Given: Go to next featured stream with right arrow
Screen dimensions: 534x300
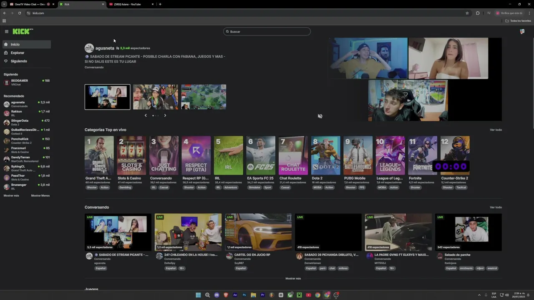Looking at the screenshot, I should (x=165, y=115).
